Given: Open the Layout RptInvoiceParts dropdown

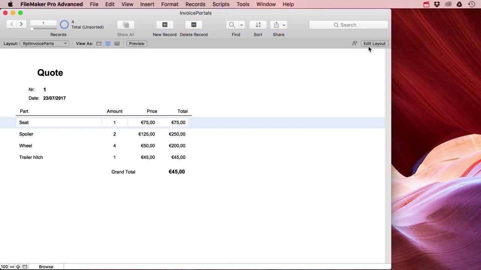Looking at the screenshot, I should pyautogui.click(x=44, y=43).
